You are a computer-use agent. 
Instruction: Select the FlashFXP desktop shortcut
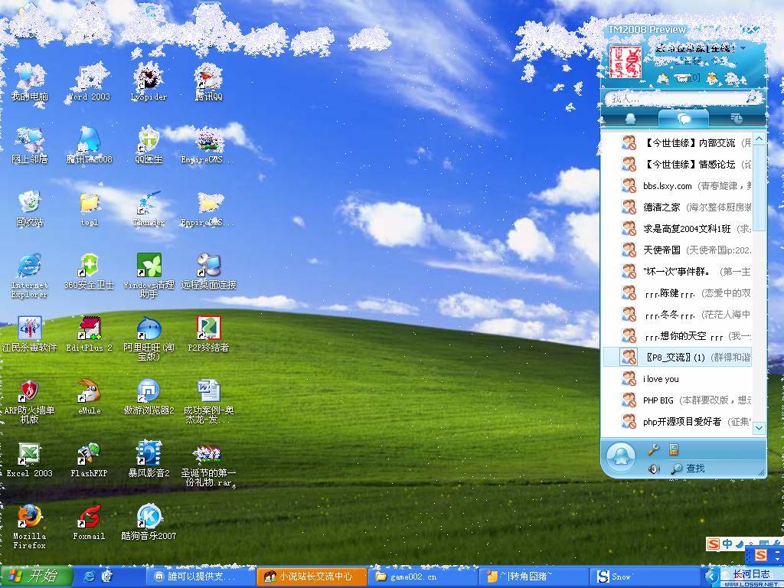point(89,460)
